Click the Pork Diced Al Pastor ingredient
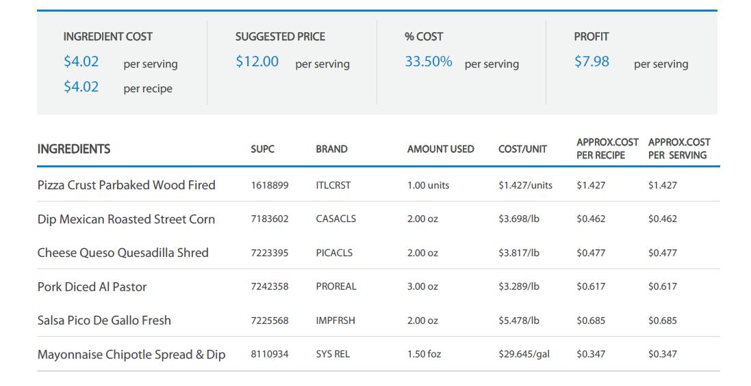Image resolution: width=751 pixels, height=386 pixels. [92, 287]
